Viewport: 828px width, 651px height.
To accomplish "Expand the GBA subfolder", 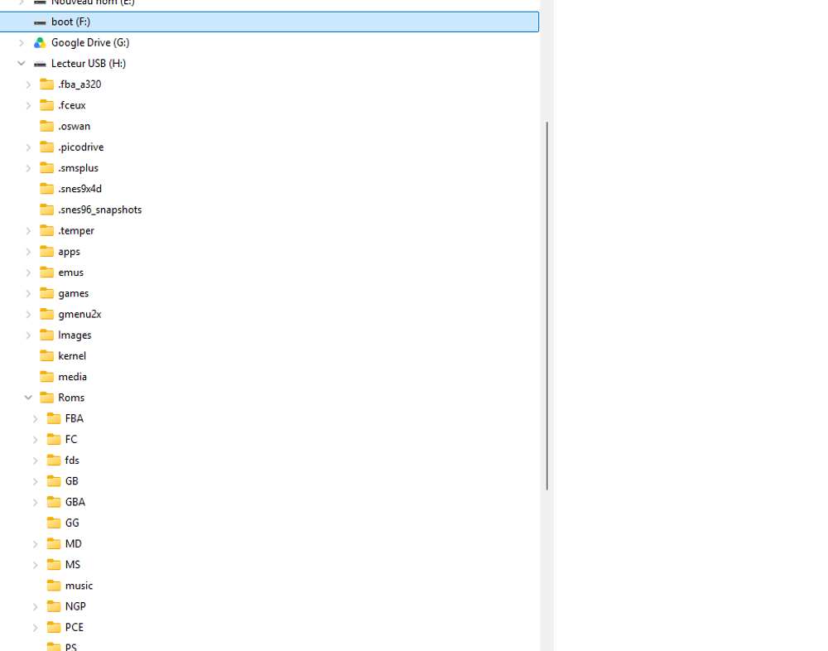I will click(x=36, y=503).
